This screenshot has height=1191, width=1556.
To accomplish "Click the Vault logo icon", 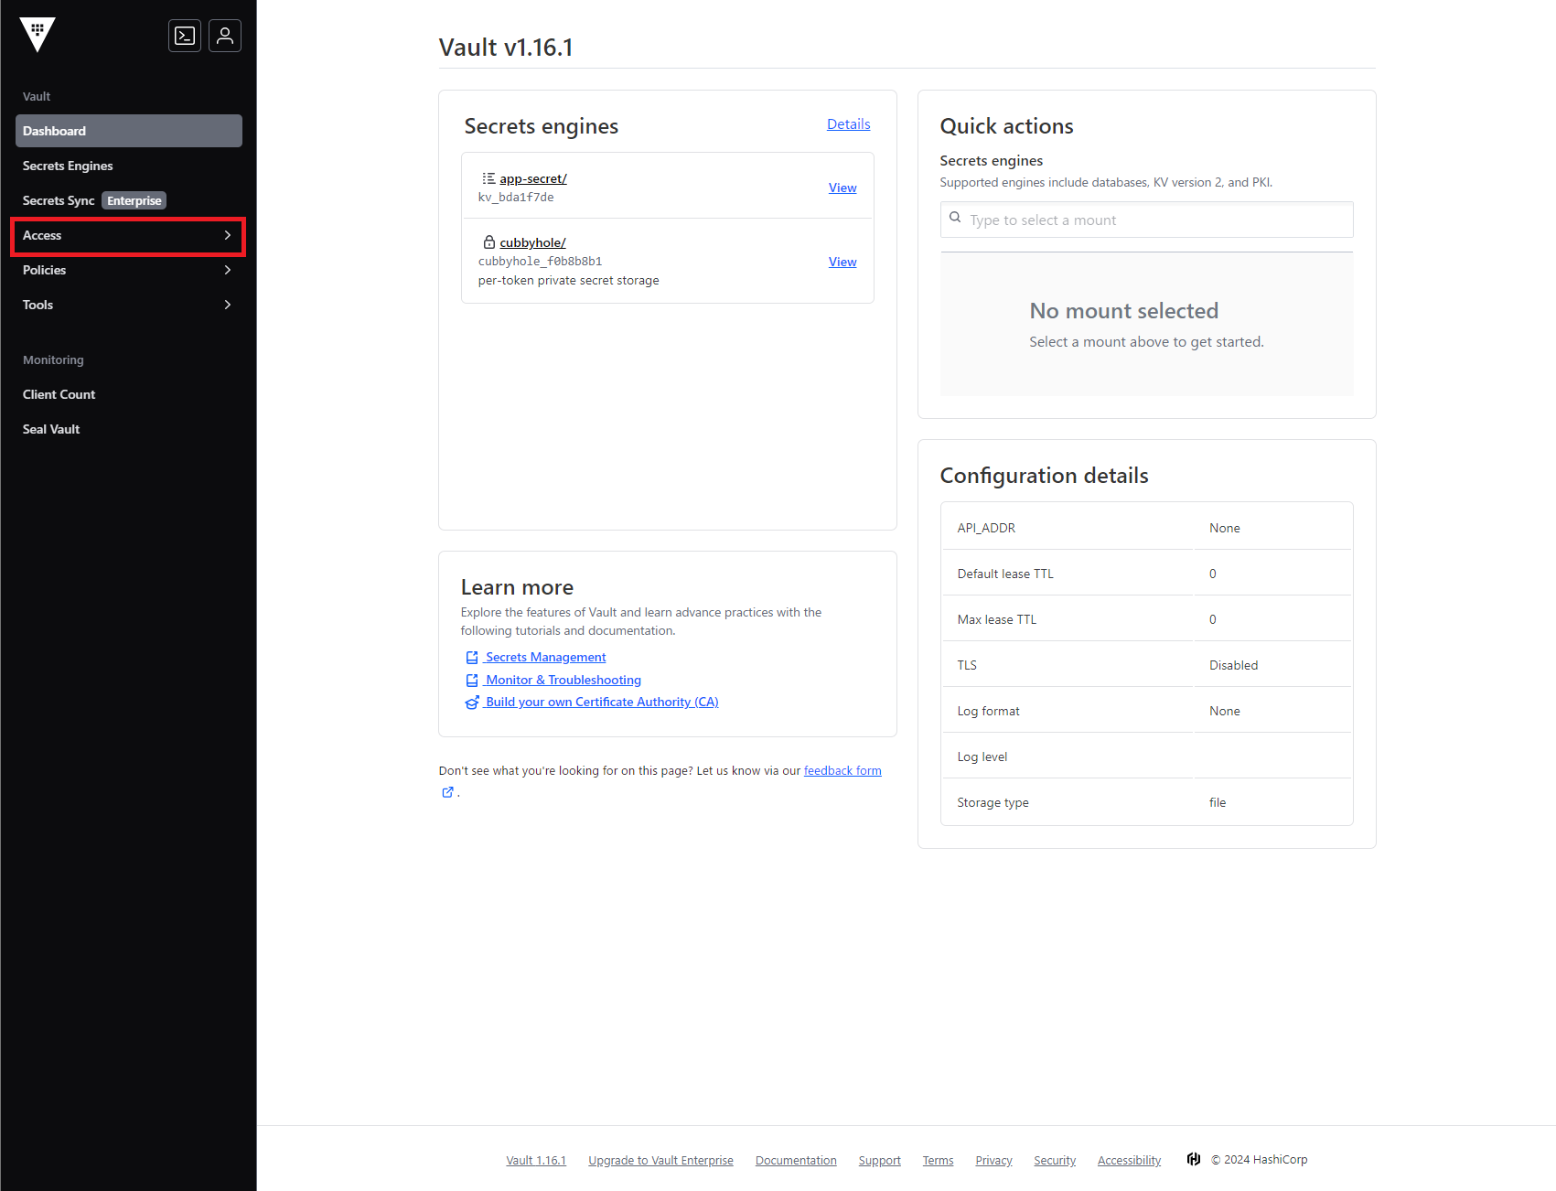I will (38, 35).
